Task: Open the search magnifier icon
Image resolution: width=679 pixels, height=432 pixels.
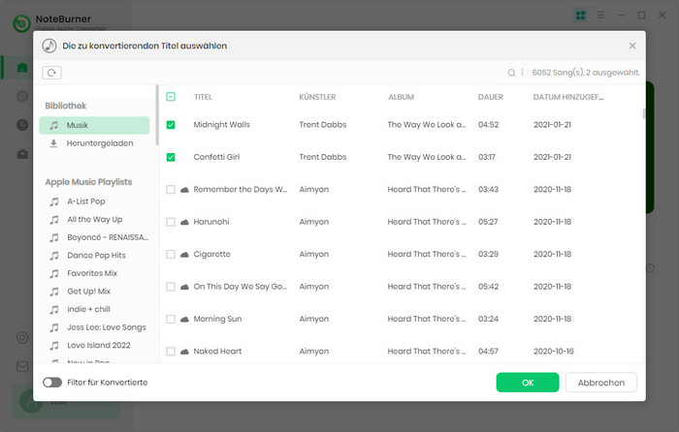Action: point(511,73)
